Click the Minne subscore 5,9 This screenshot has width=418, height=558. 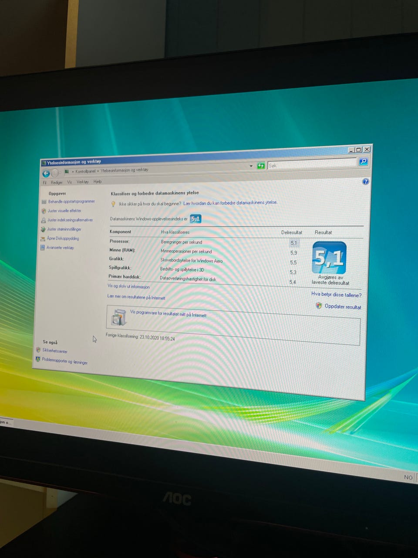point(293,253)
